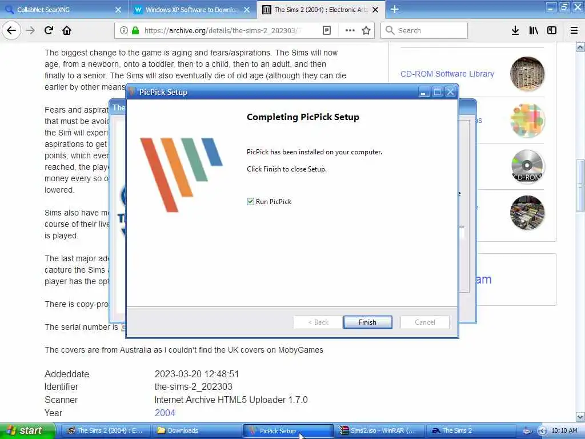
Task: Click the CD-ROM Software Library thumbnail
Action: point(527,74)
